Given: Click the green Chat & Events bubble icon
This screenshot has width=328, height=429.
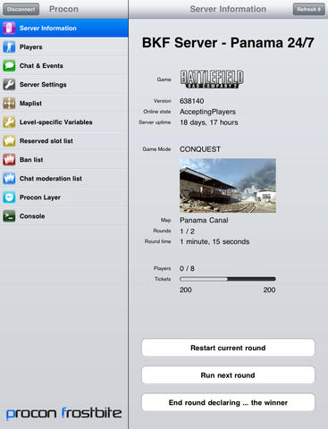Looking at the screenshot, I should click(x=9, y=65).
